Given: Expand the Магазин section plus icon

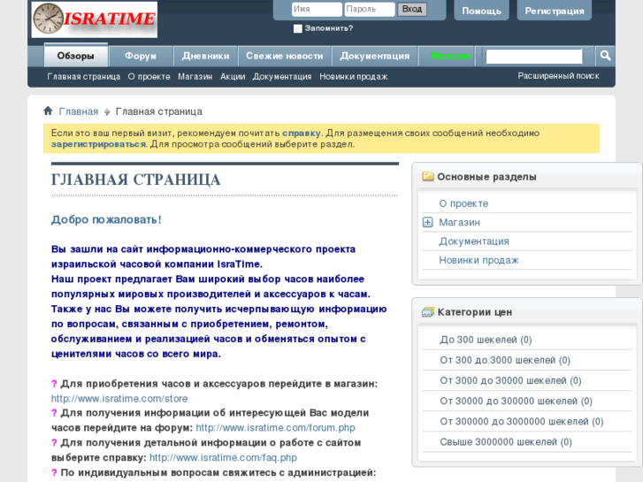Looking at the screenshot, I should (x=428, y=222).
